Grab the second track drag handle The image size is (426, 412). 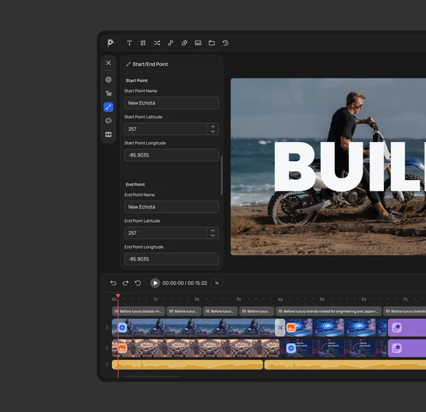coord(107,348)
